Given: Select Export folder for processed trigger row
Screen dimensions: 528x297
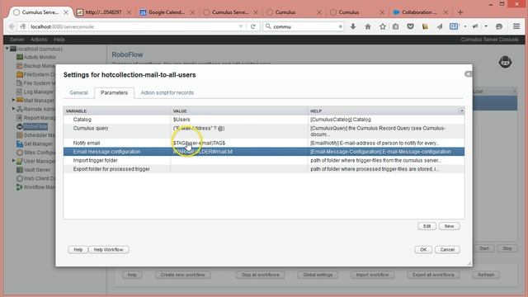Looking at the screenshot, I should click(264, 169).
